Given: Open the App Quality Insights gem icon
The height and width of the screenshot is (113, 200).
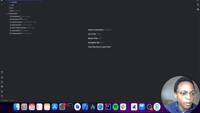Looking at the screenshot, I should pyautogui.click(x=2, y=87).
